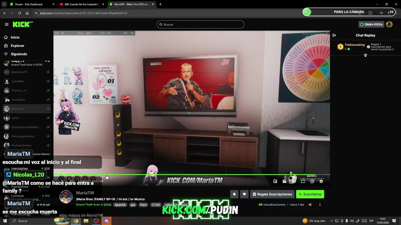Focus the Buscar search field
The image size is (401, 225).
(200, 24)
